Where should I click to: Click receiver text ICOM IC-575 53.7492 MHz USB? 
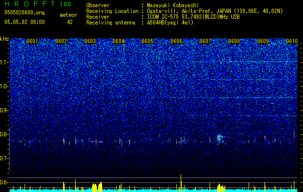[193, 17]
